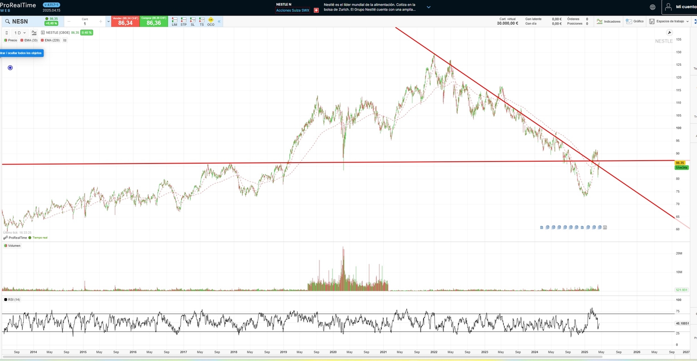Viewport: 697px width, 361px height.
Task: Click the green Comprar 86,36 button
Action: click(153, 21)
